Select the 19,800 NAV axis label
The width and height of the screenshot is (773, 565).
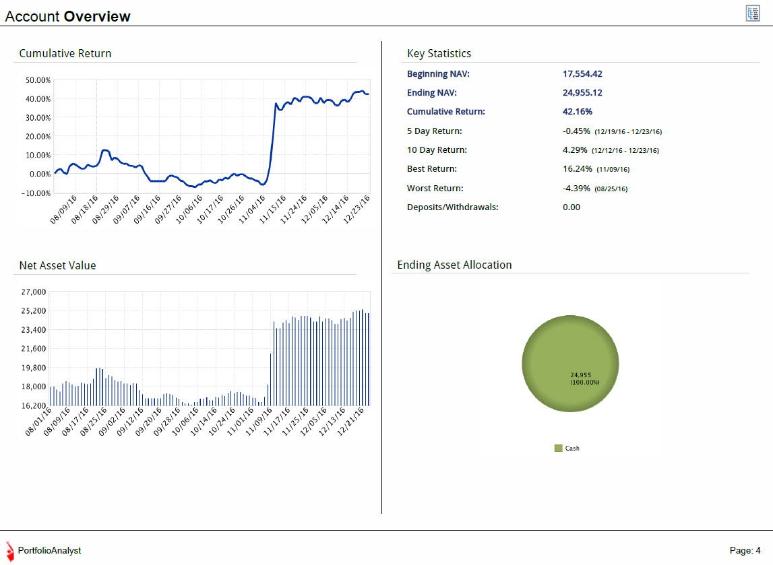[x=34, y=368]
